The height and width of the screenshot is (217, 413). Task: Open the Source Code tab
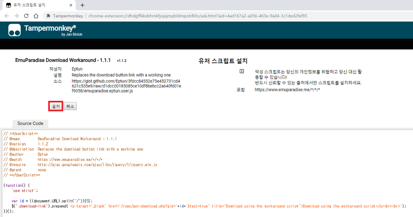(30, 123)
